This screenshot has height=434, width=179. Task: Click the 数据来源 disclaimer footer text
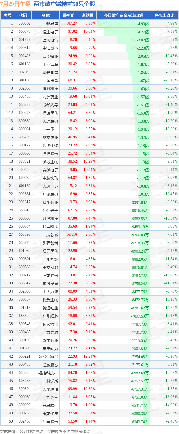point(45,431)
